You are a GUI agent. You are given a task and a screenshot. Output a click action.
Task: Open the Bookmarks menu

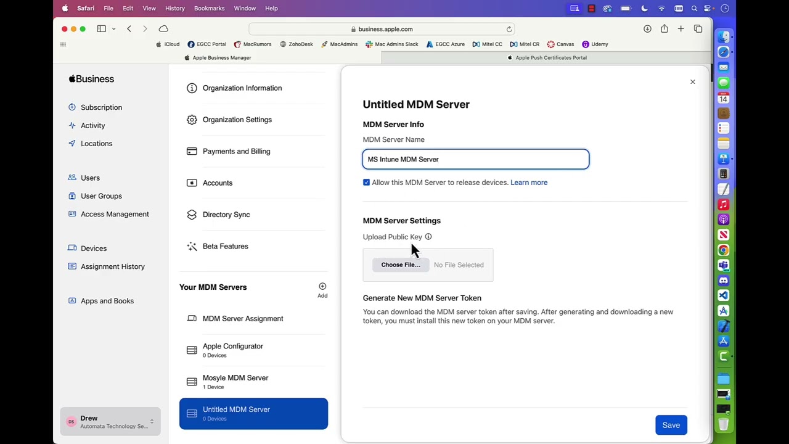(209, 8)
